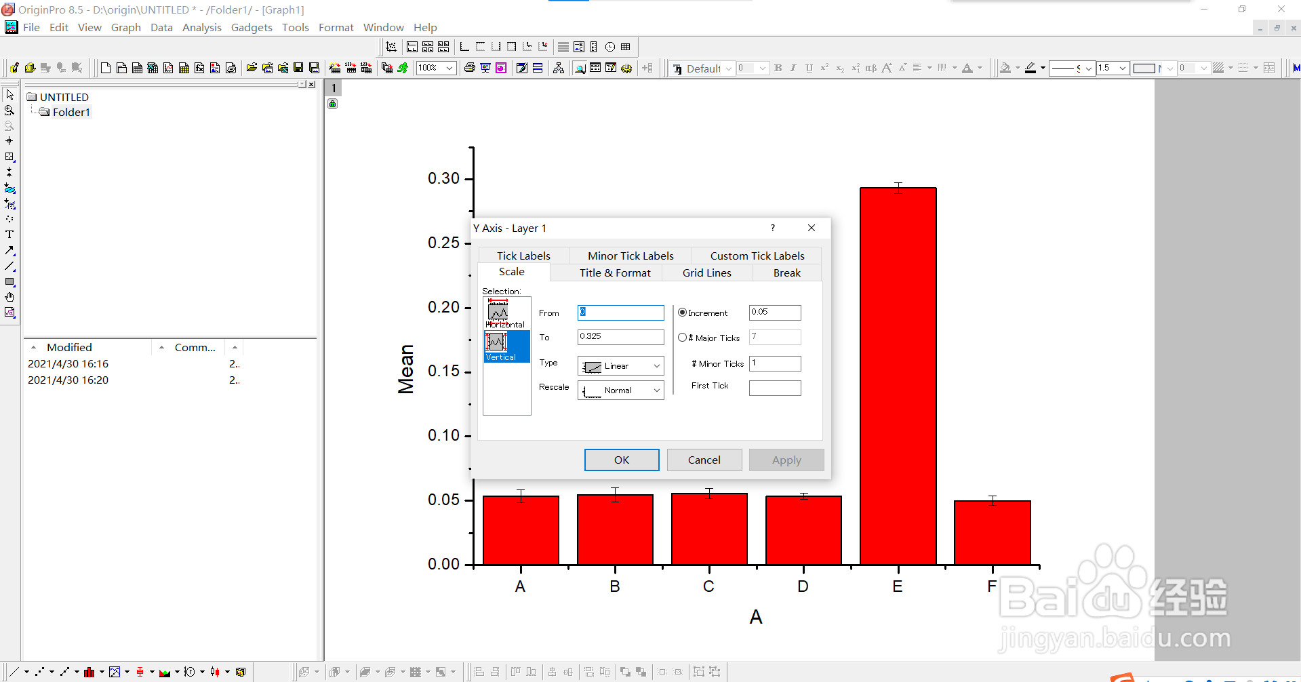This screenshot has width=1301, height=682.
Task: Select the Data Reader tool
Action: pyautogui.click(x=9, y=157)
